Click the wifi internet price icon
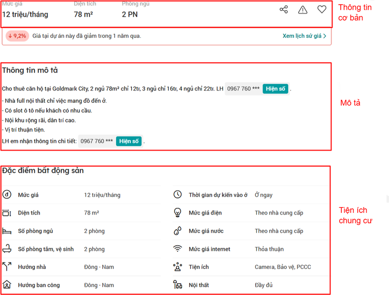Image resolution: width=389 pixels, height=295 pixels. tap(178, 249)
